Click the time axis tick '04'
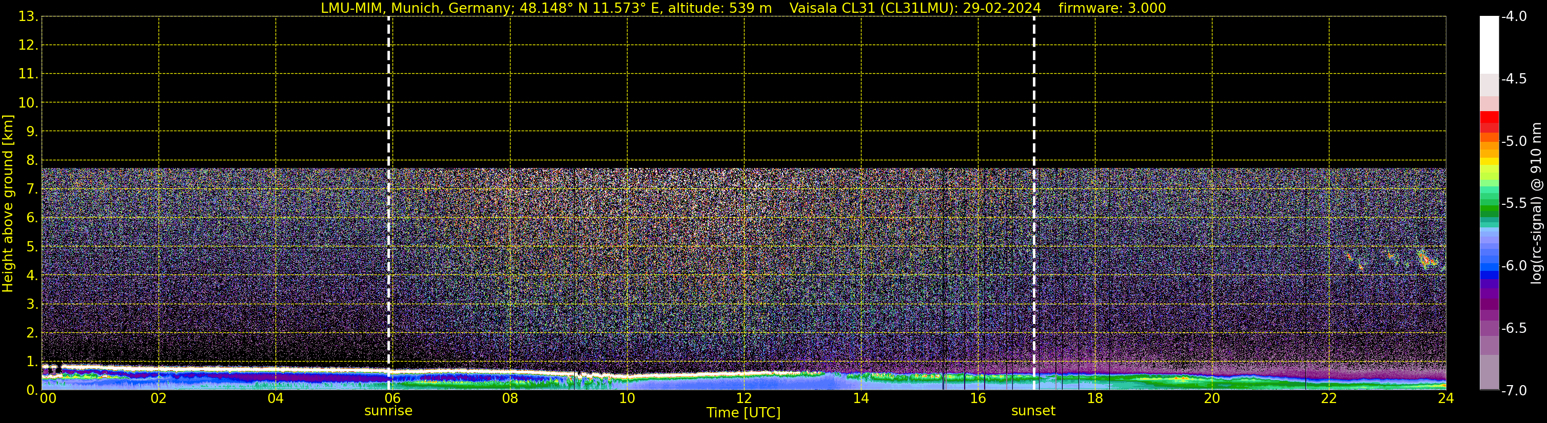The image size is (1547, 423). [x=276, y=398]
